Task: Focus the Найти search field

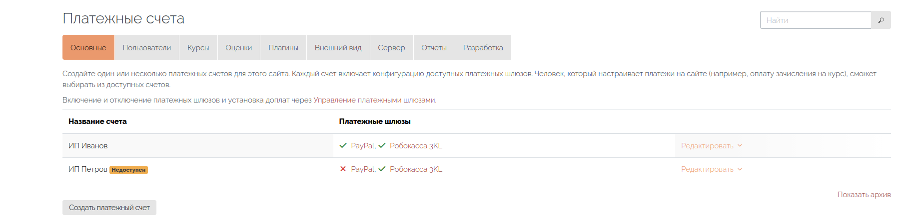Action: (815, 20)
